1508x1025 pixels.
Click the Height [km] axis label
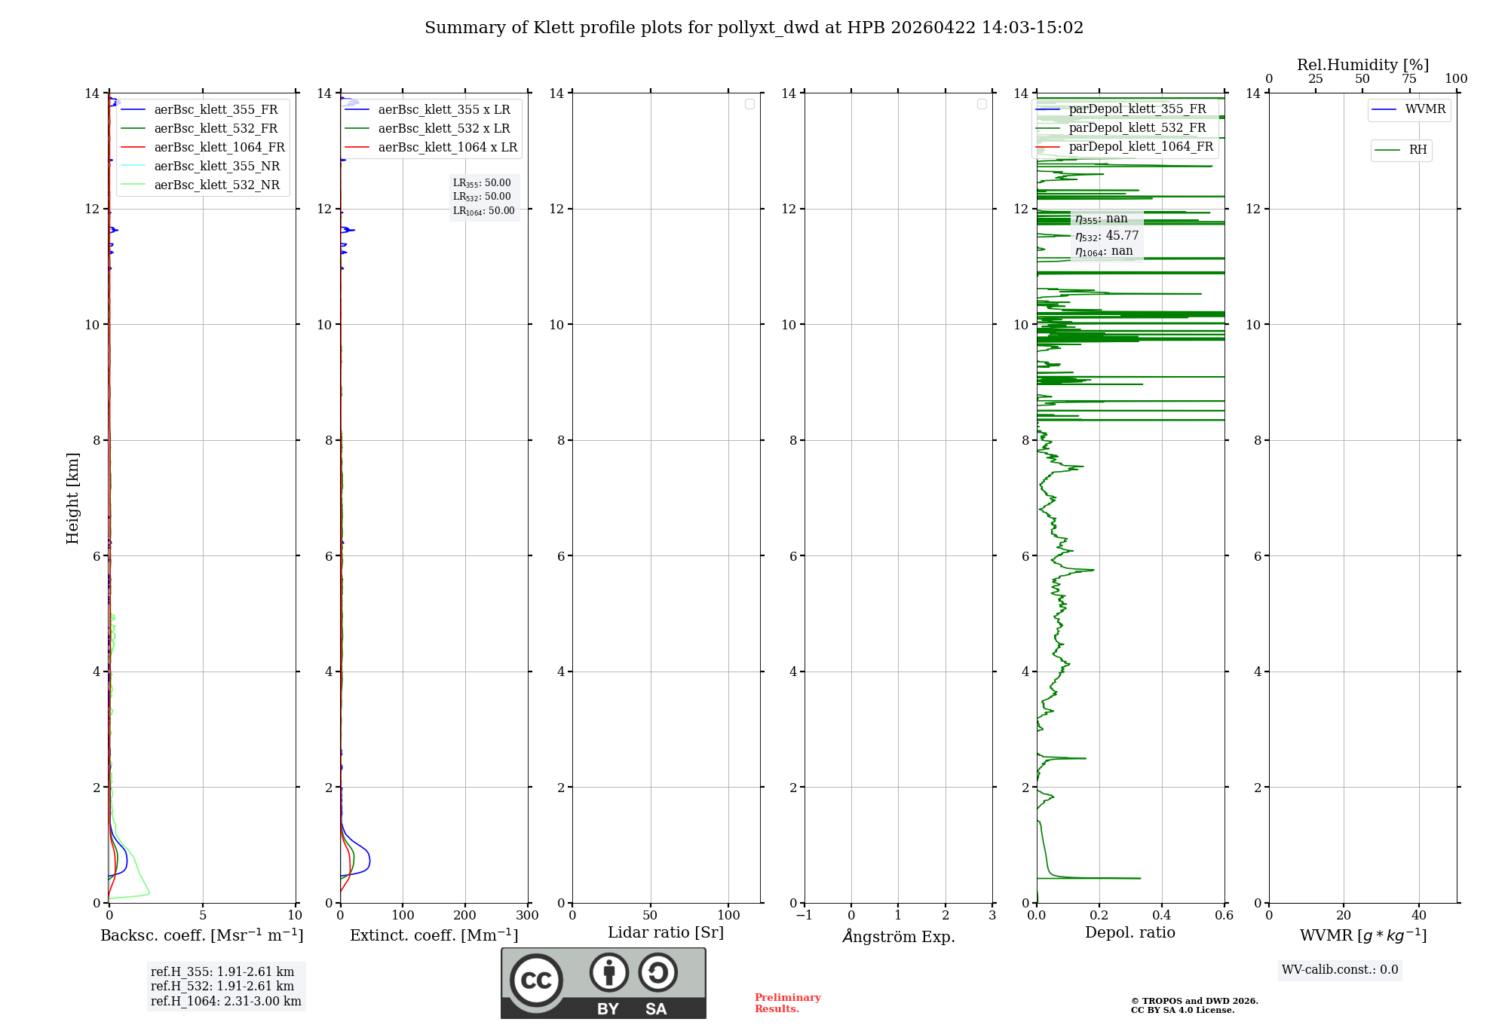(72, 497)
